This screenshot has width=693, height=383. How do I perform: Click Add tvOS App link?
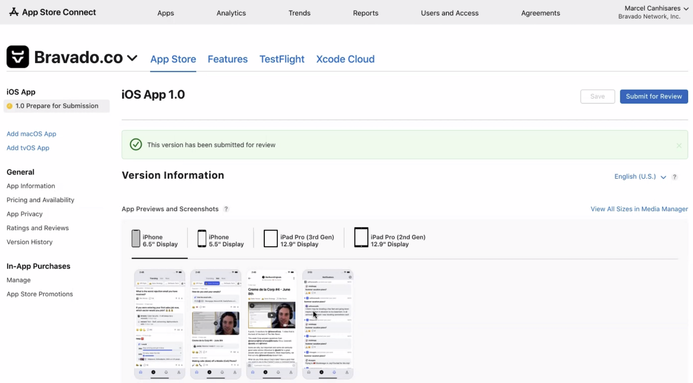(28, 148)
